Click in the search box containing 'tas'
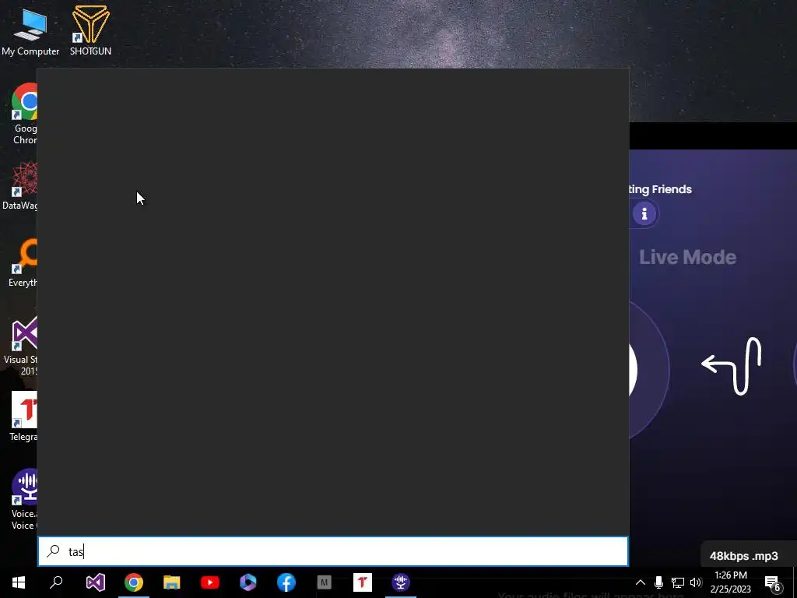 coord(333,551)
